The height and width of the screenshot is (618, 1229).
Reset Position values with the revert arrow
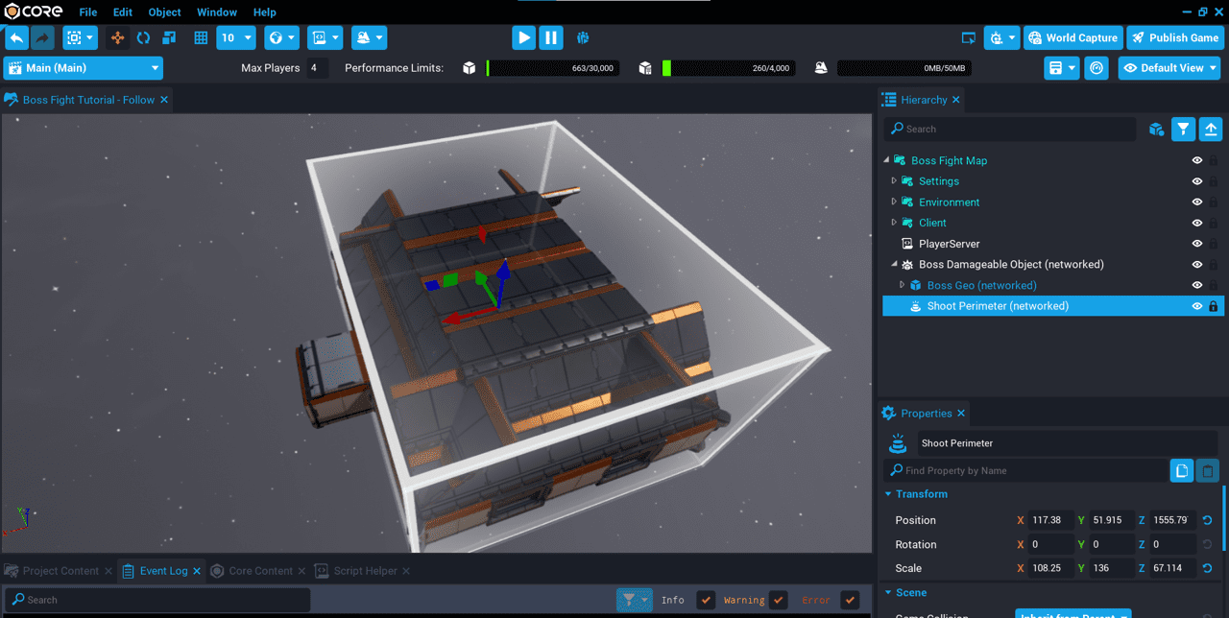[1207, 520]
